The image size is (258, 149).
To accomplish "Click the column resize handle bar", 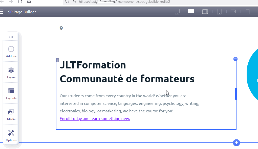I will [236, 94].
